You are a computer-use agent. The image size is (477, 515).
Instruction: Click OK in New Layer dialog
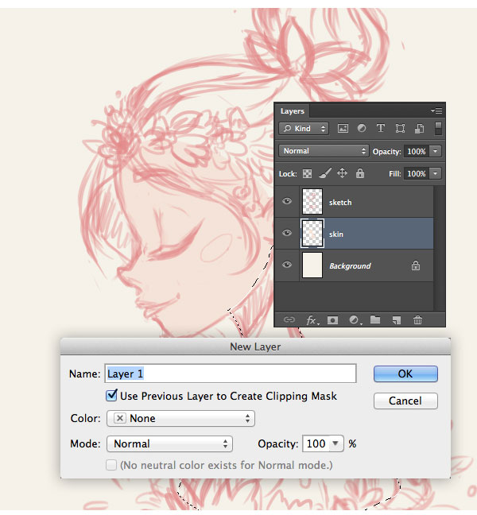pyautogui.click(x=405, y=374)
